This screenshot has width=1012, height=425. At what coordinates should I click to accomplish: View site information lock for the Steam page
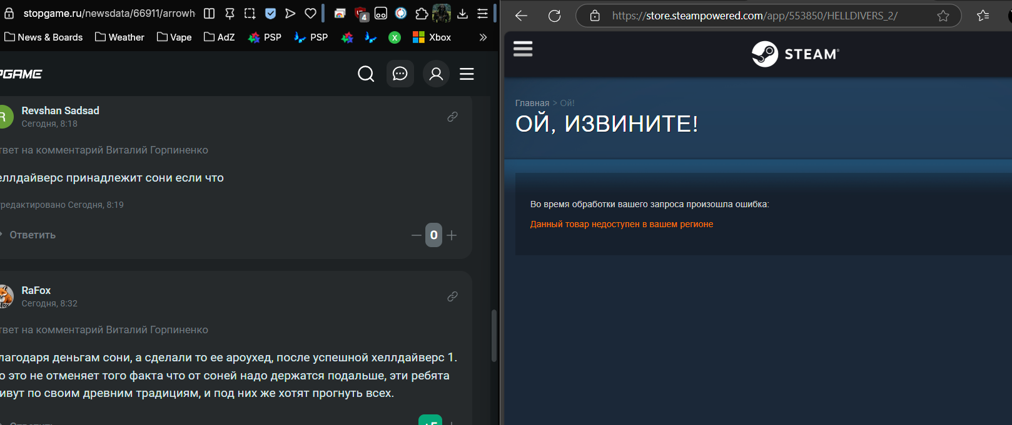(595, 16)
